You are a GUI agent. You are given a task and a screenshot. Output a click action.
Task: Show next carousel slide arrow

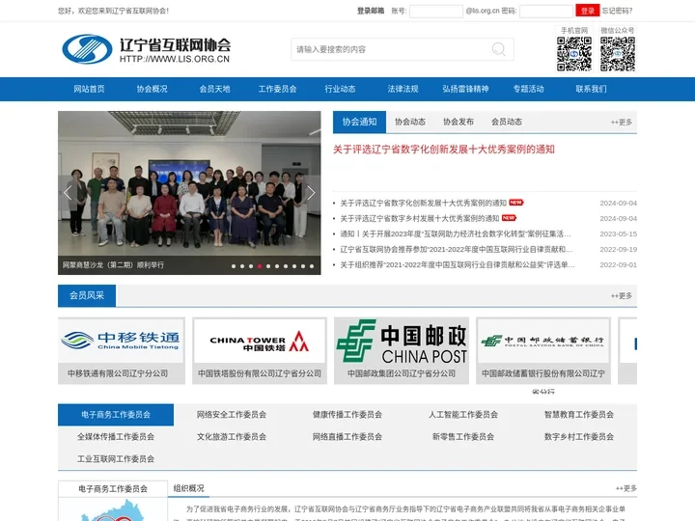[311, 193]
